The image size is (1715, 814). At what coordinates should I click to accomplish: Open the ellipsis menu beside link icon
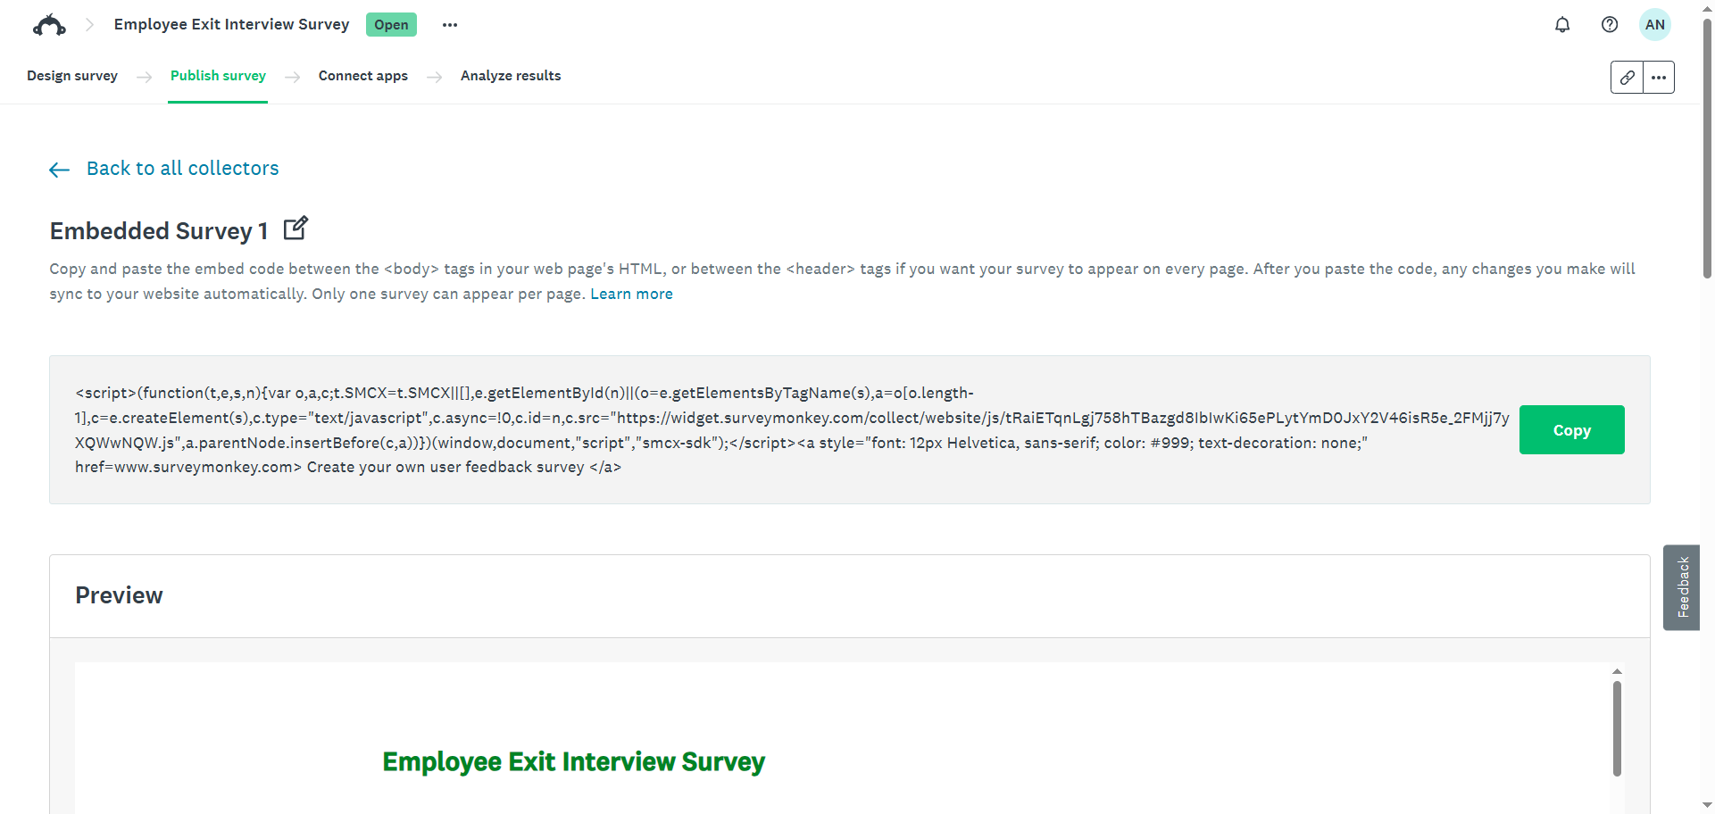[1659, 78]
